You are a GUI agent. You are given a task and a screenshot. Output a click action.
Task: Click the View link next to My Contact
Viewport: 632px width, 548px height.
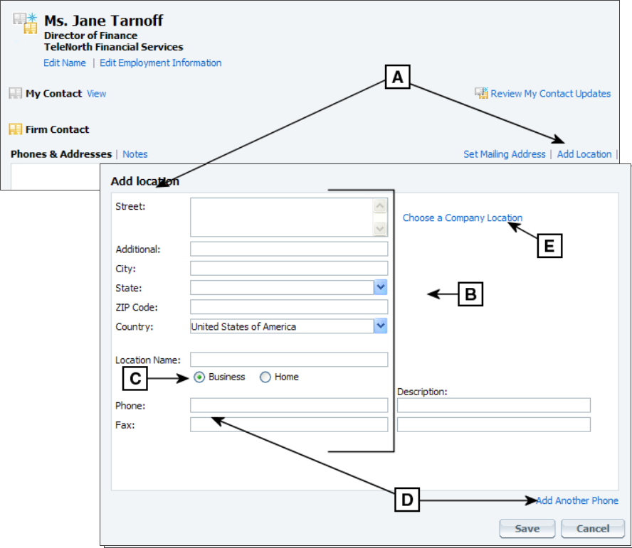click(x=96, y=93)
